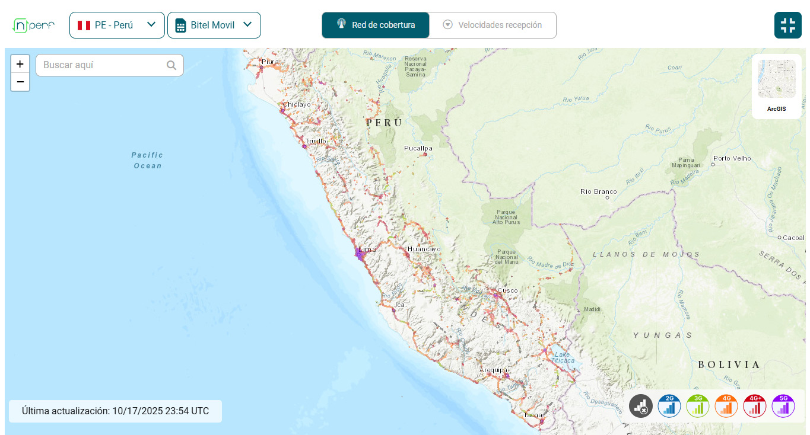Switch to Velocidades recepción tab

[493, 25]
